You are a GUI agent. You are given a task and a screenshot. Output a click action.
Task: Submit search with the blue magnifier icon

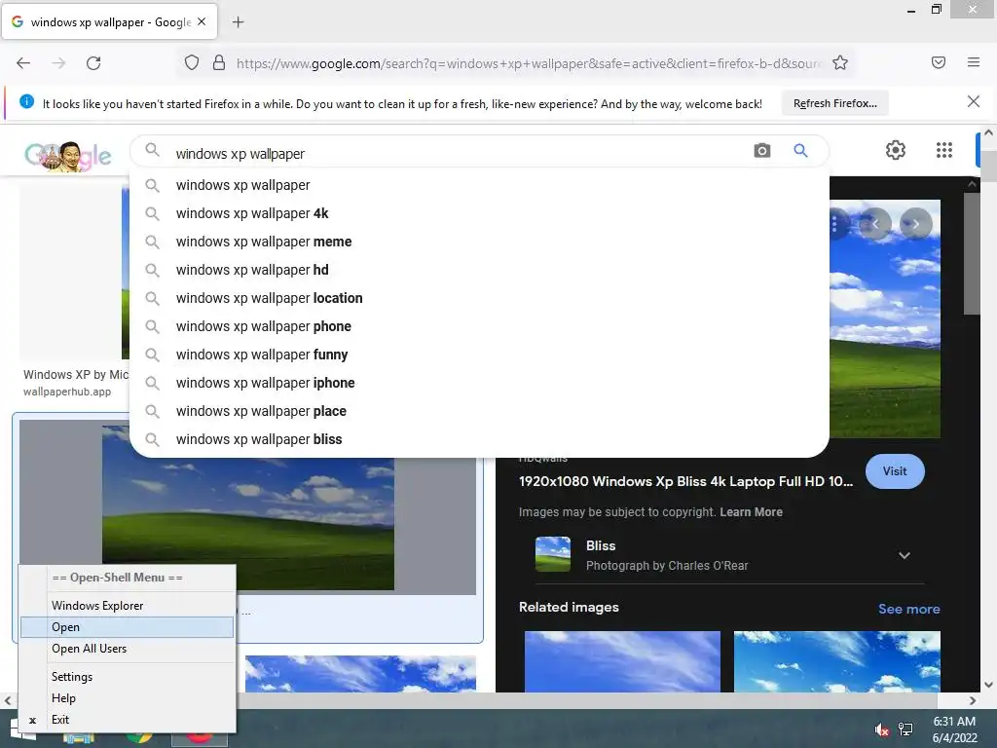point(800,151)
